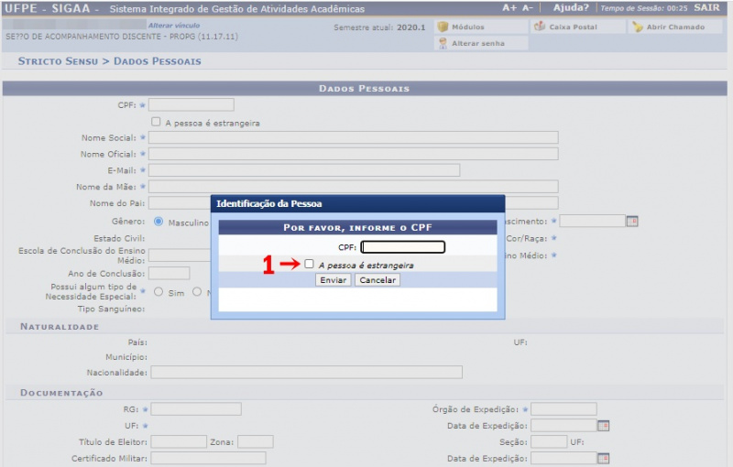Focus the CPF field in the dialog
The image size is (733, 467).
point(402,247)
